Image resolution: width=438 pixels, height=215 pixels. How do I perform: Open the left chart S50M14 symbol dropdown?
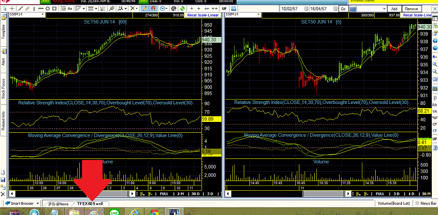(x=42, y=14)
